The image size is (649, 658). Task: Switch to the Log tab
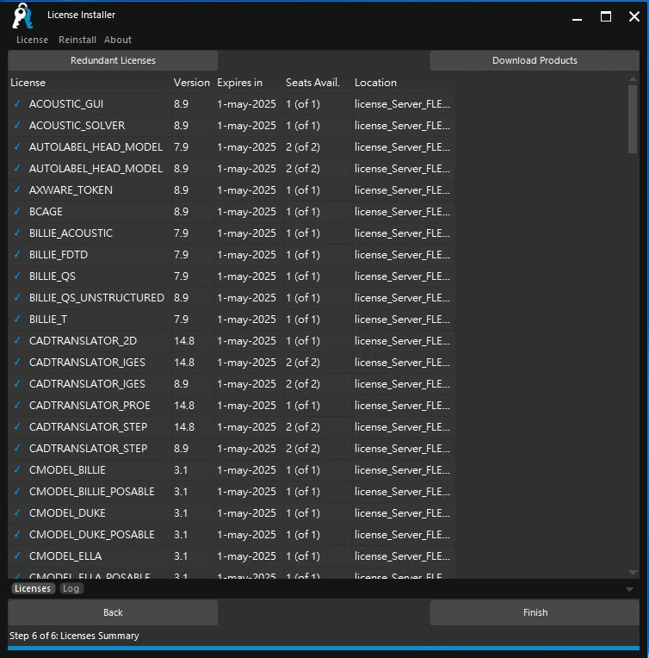tap(71, 589)
